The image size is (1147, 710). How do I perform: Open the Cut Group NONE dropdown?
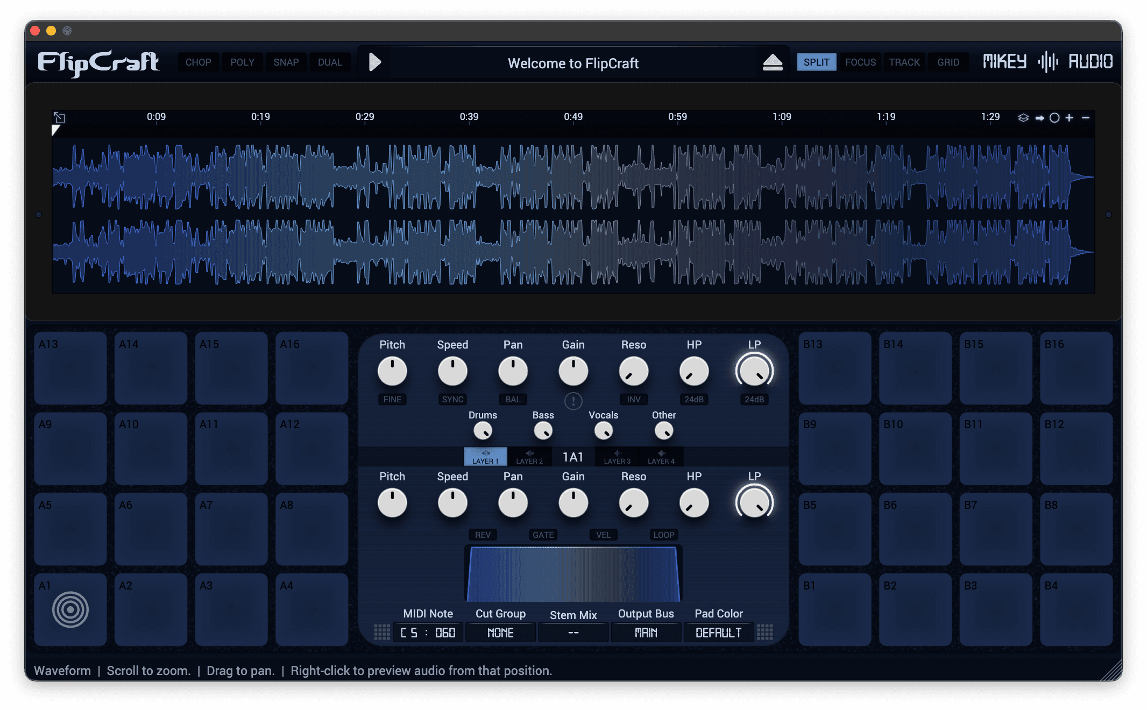500,633
